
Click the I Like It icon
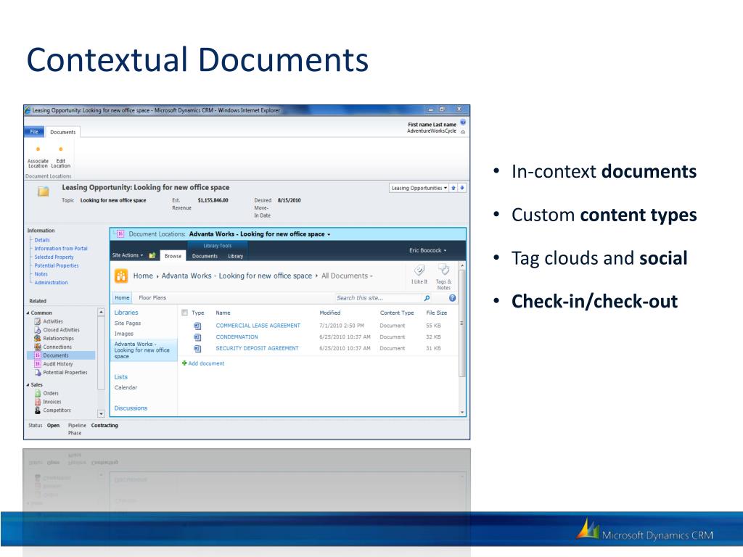pos(419,271)
